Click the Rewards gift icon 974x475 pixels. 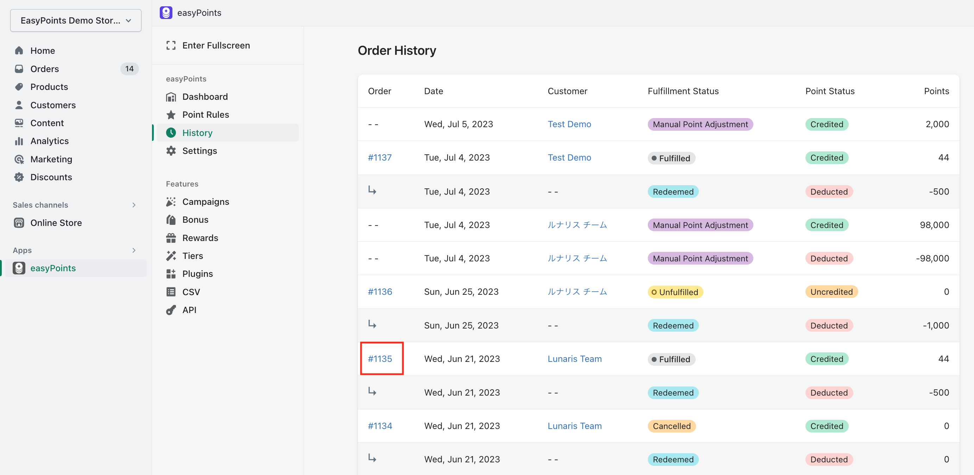click(x=171, y=238)
